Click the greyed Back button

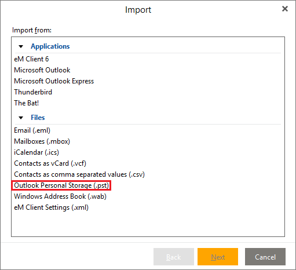coord(174,257)
